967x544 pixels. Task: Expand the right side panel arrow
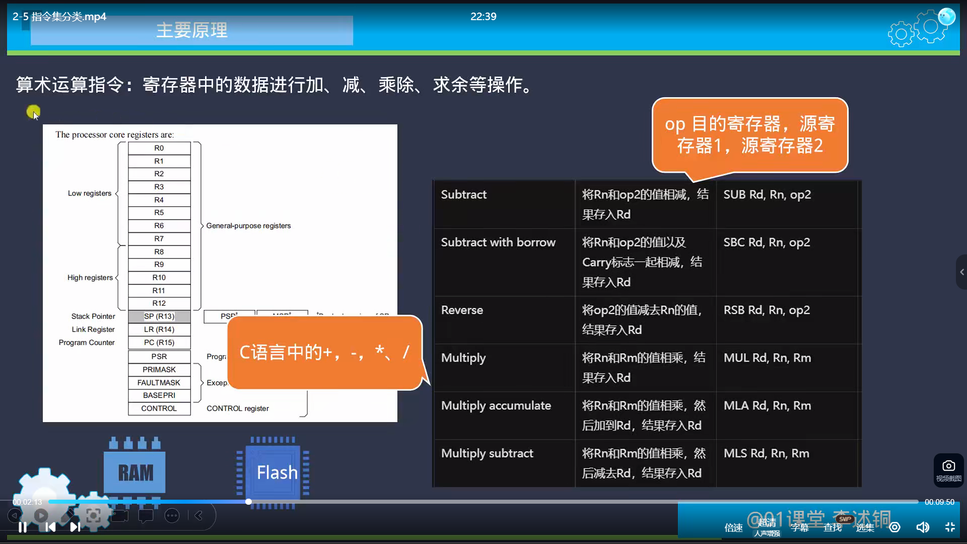[961, 272]
